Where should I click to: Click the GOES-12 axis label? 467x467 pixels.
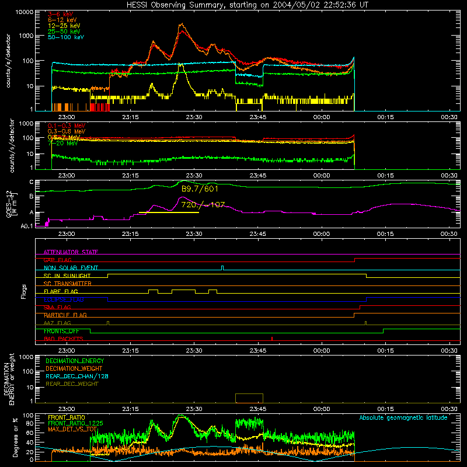click(11, 205)
